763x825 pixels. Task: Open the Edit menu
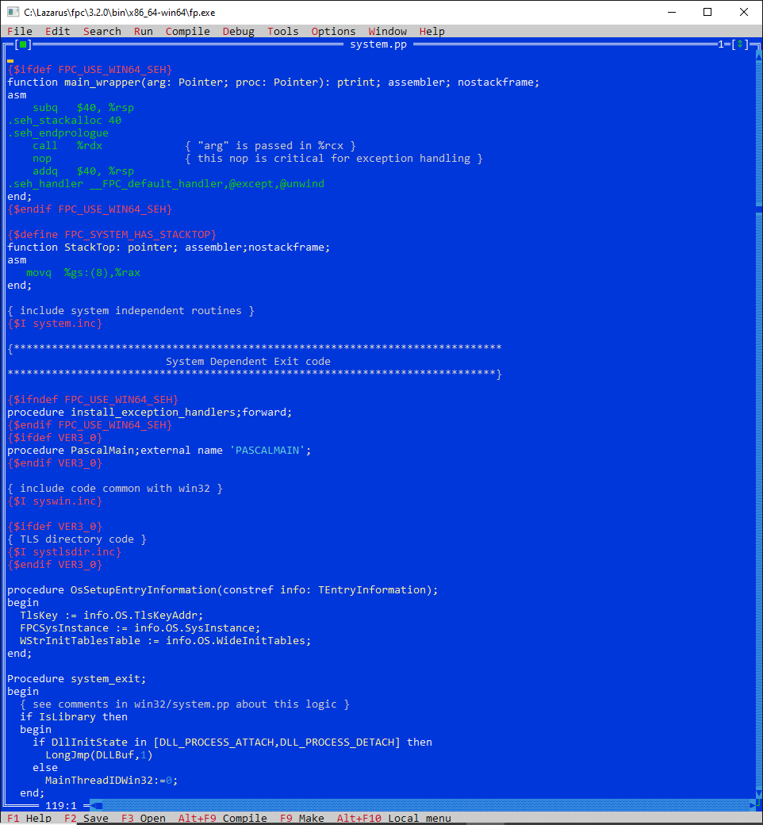coord(57,31)
